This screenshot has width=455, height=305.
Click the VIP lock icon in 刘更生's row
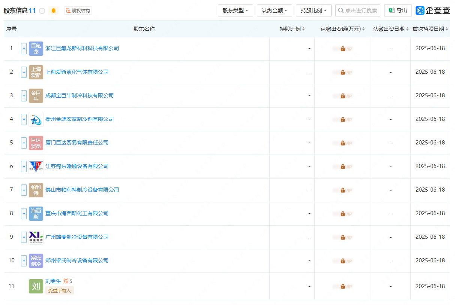(x=343, y=287)
